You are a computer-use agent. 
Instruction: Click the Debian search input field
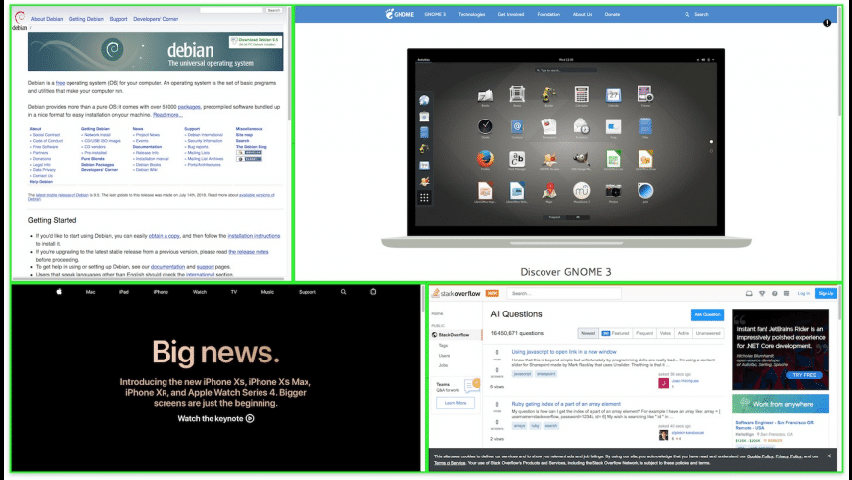pos(231,10)
